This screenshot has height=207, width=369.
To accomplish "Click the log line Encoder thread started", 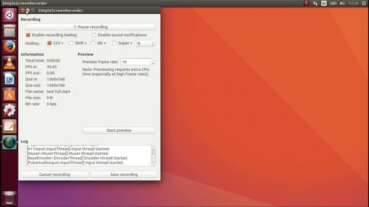I will click(x=77, y=158).
